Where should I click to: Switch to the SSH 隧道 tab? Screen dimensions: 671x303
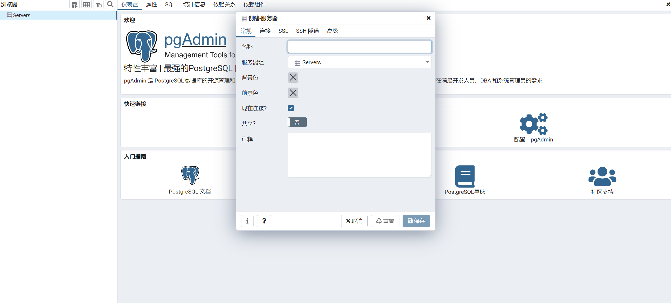point(308,31)
